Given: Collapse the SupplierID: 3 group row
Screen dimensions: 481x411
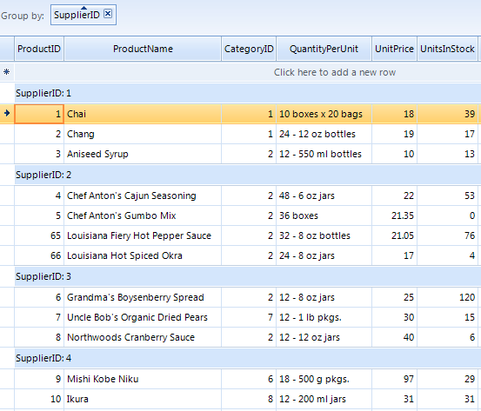Looking at the screenshot, I should click(x=248, y=277).
